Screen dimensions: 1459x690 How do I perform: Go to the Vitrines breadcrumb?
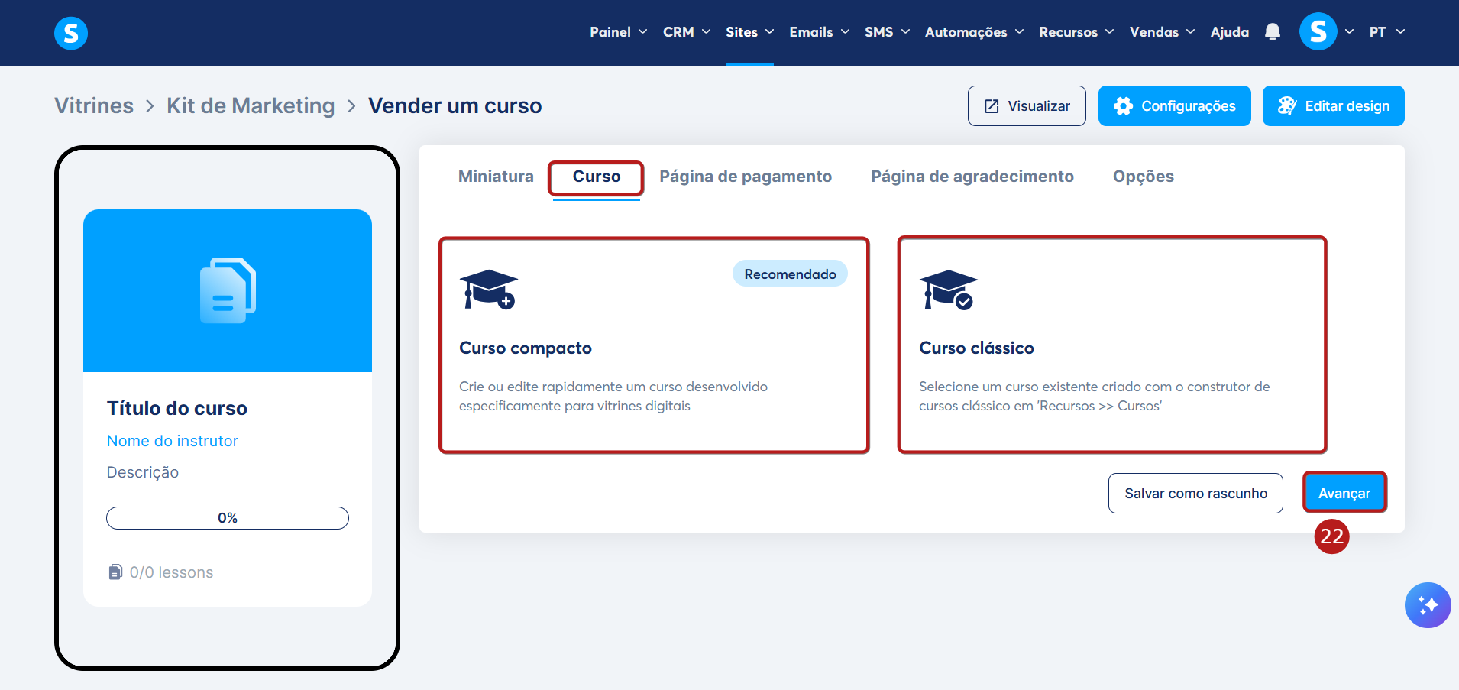(94, 105)
